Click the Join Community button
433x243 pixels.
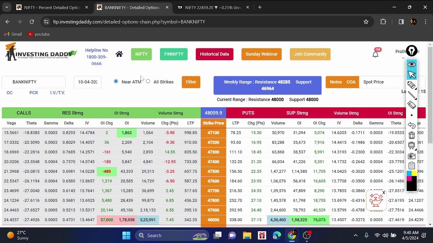[x=310, y=54]
